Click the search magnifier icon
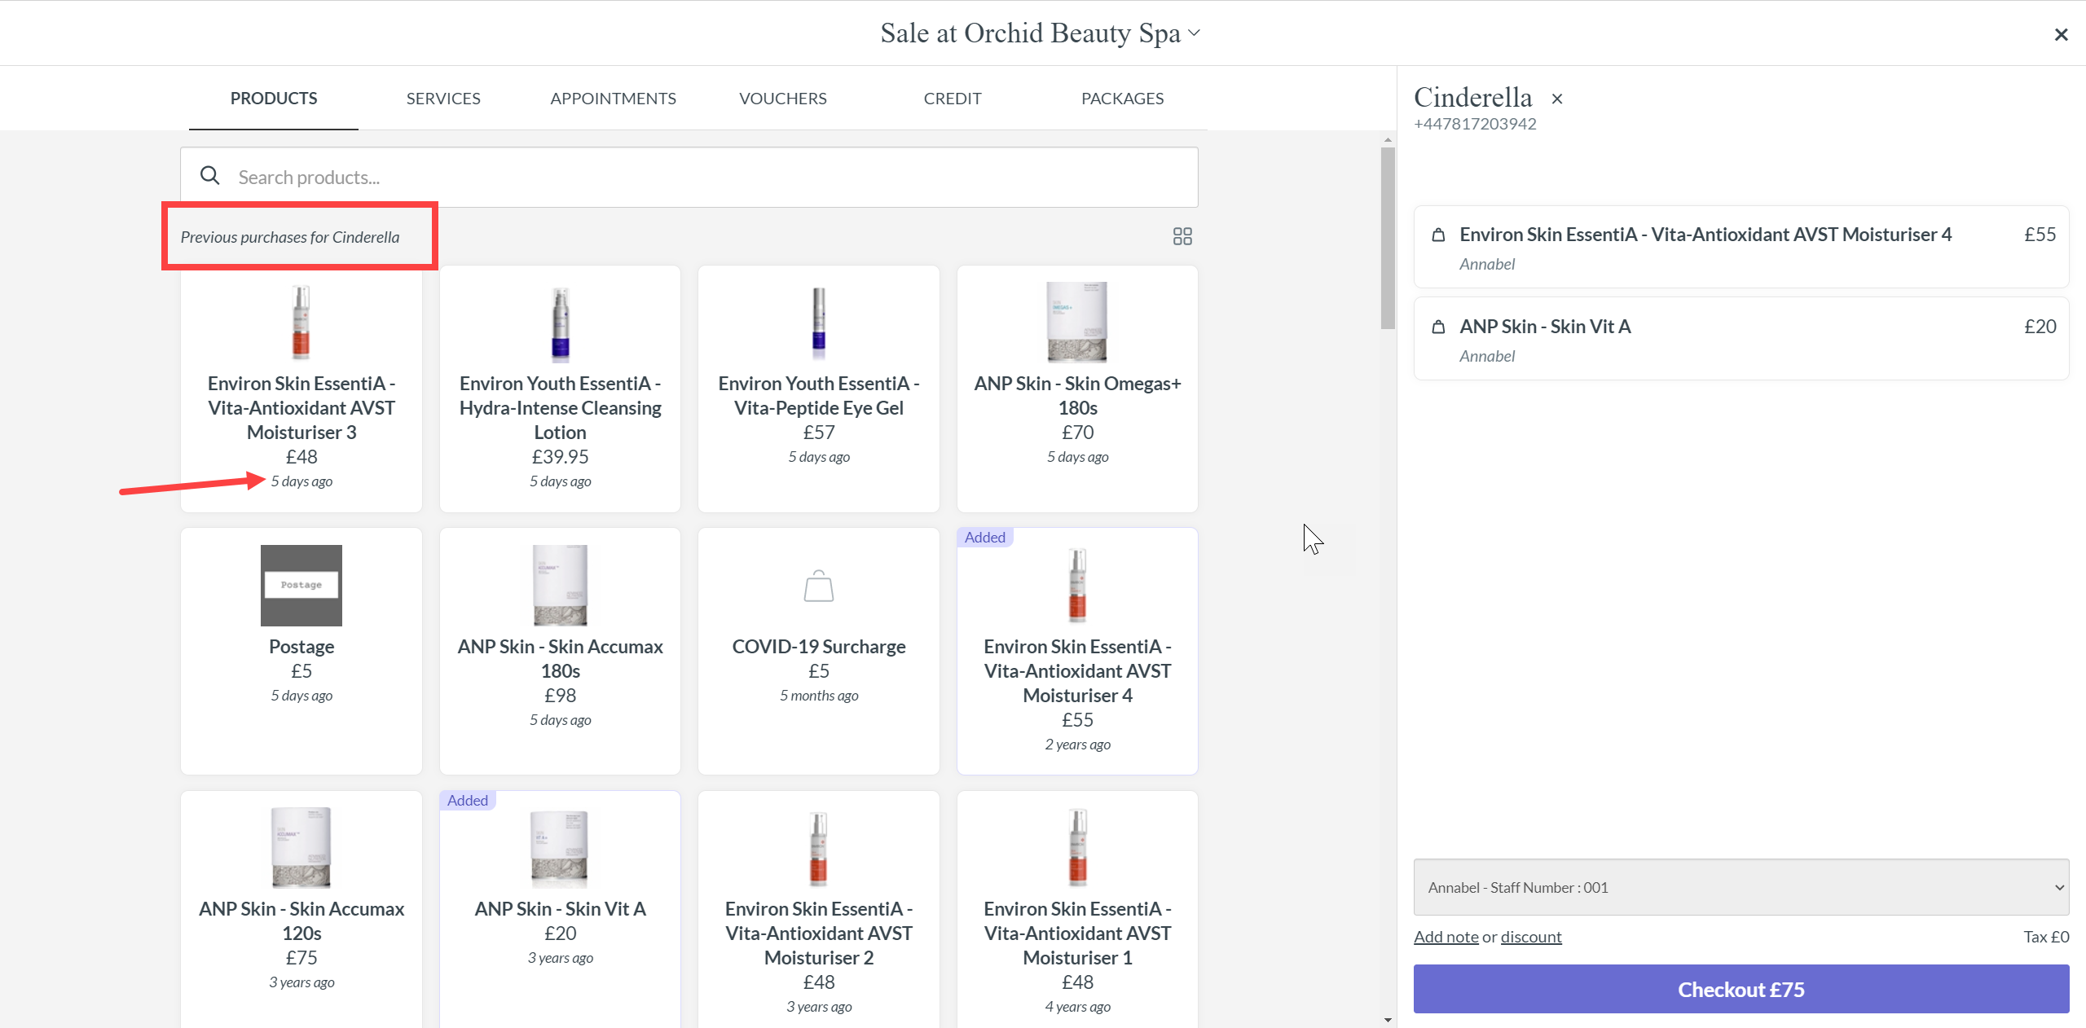The image size is (2086, 1028). coord(209,176)
